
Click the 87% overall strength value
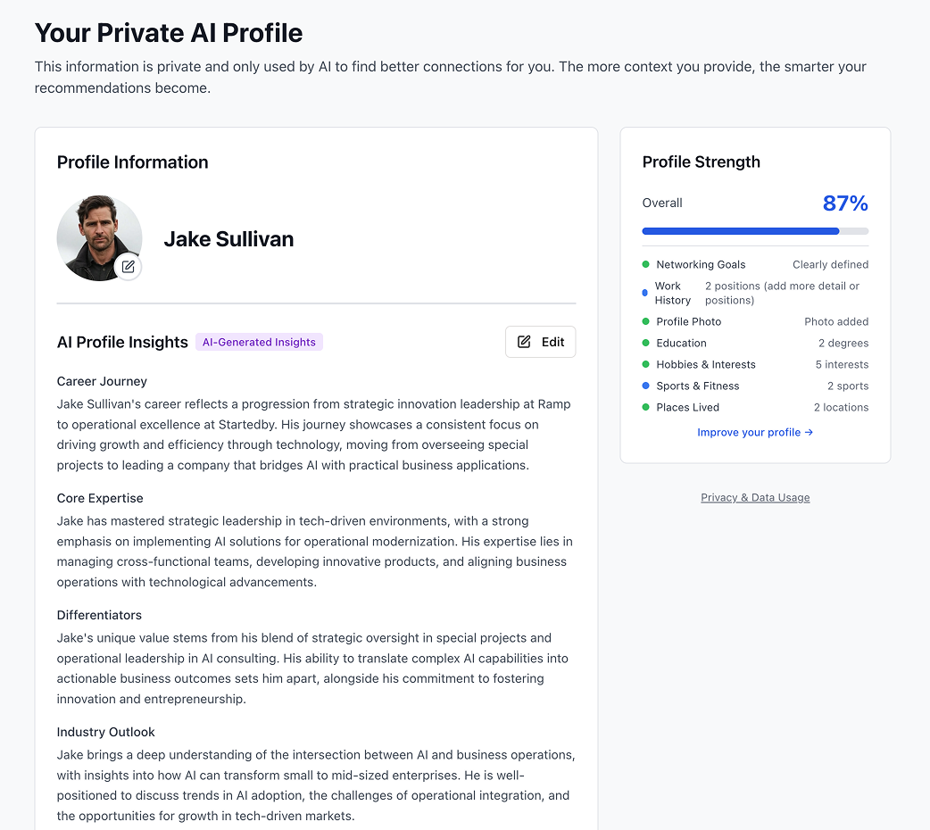[x=845, y=203]
